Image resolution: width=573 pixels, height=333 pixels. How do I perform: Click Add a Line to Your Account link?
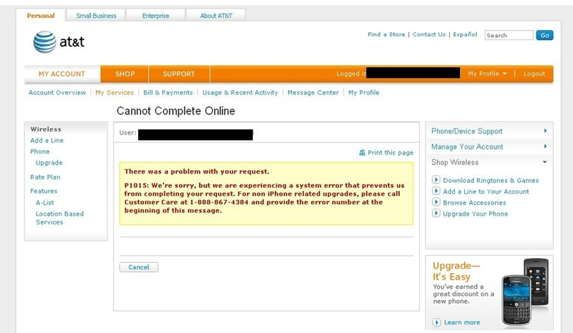tap(486, 192)
